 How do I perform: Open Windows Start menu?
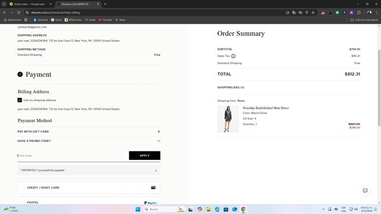coord(138,209)
